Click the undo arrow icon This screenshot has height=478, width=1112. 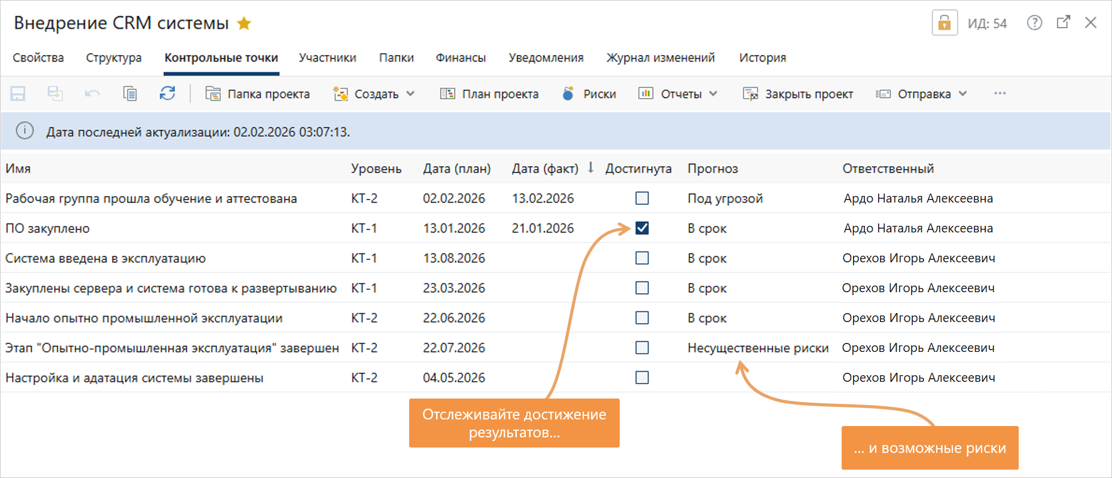(92, 94)
